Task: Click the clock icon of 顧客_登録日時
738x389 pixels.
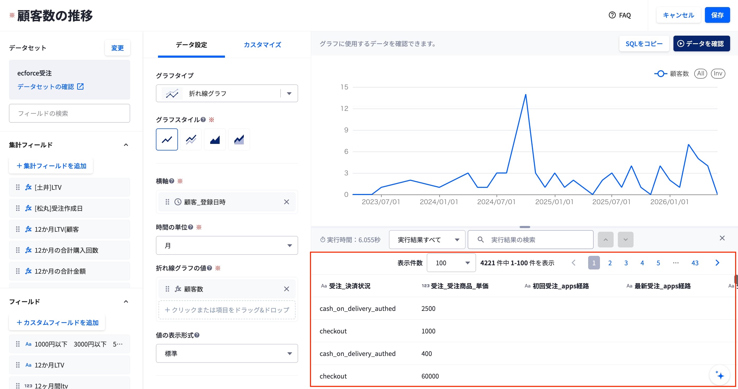Action: pos(178,202)
